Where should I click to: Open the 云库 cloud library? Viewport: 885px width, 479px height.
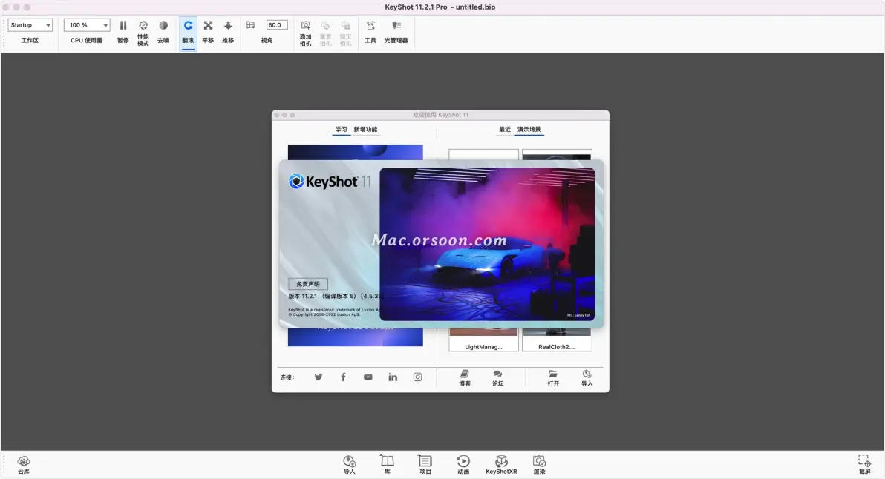coord(24,465)
